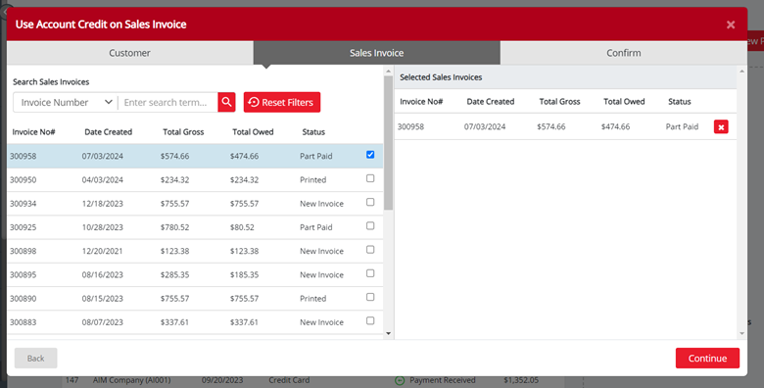Click Date Created column header in search list

pos(108,131)
